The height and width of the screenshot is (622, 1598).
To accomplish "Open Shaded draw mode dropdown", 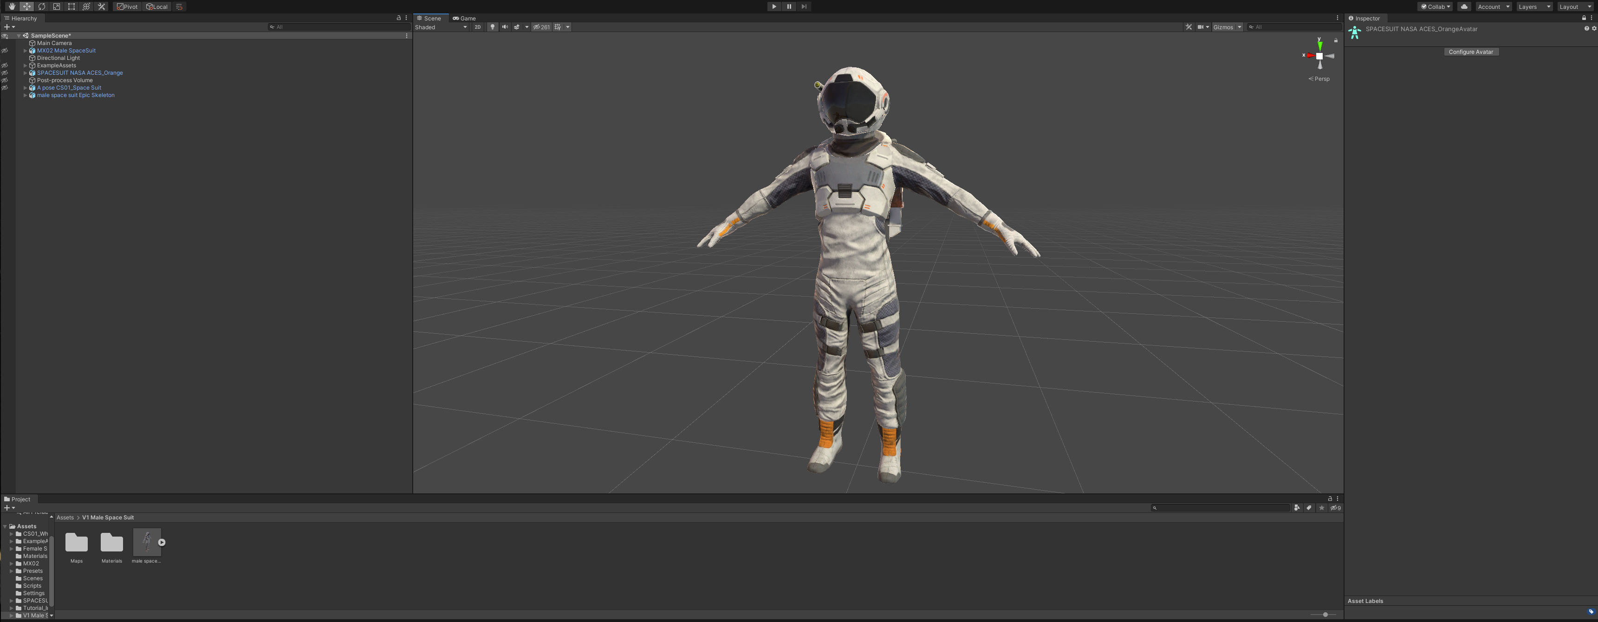I will coord(441,26).
